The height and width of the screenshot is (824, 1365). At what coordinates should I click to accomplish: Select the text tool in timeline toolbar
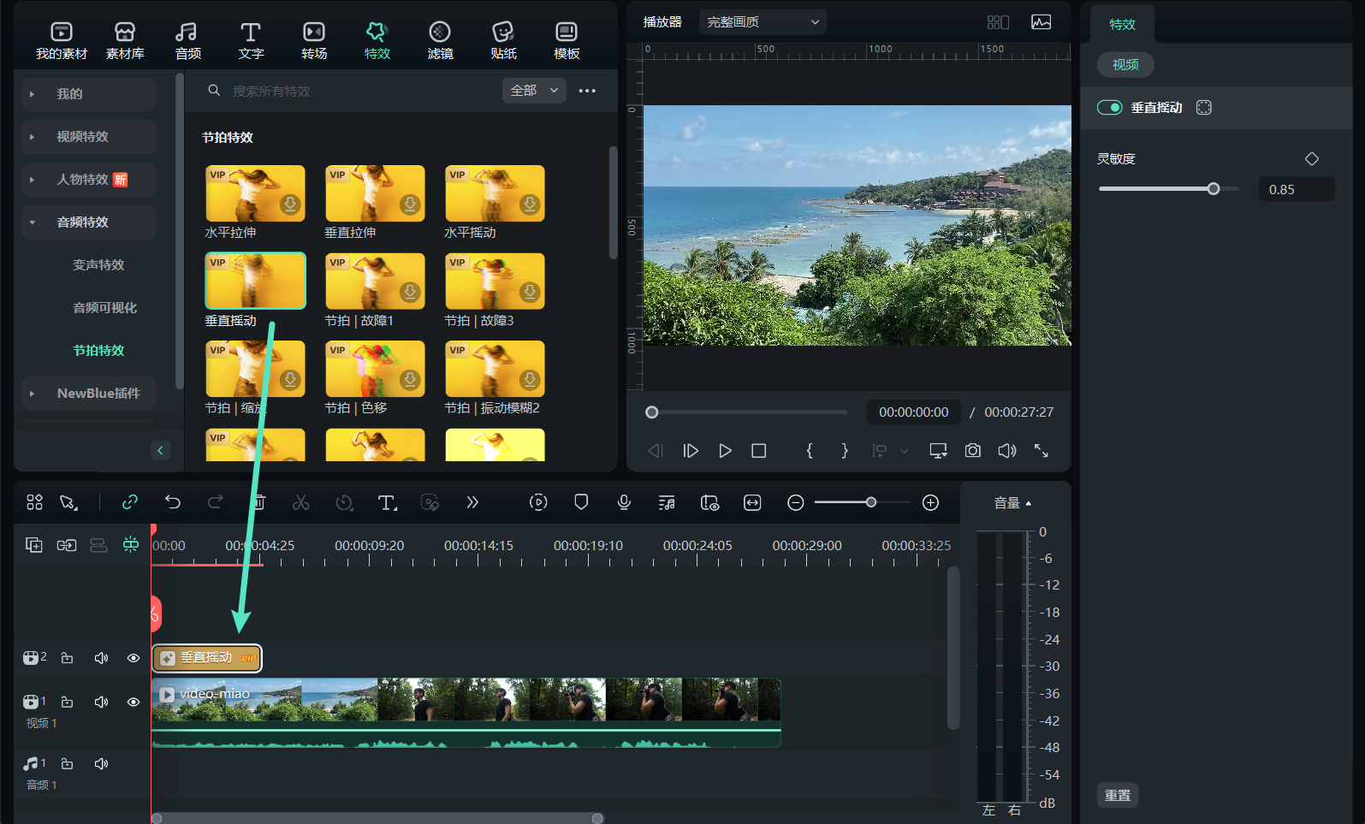click(x=387, y=502)
